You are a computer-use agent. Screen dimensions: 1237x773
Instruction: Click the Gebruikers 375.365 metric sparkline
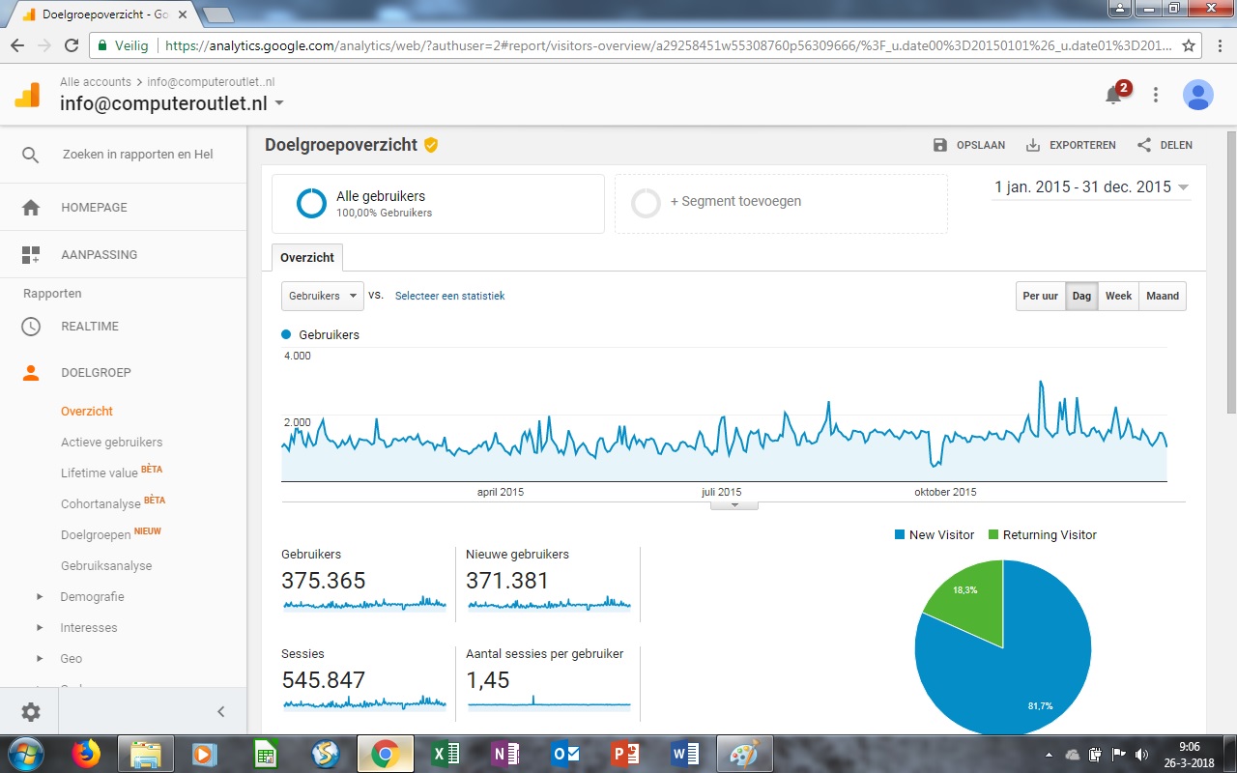click(364, 604)
